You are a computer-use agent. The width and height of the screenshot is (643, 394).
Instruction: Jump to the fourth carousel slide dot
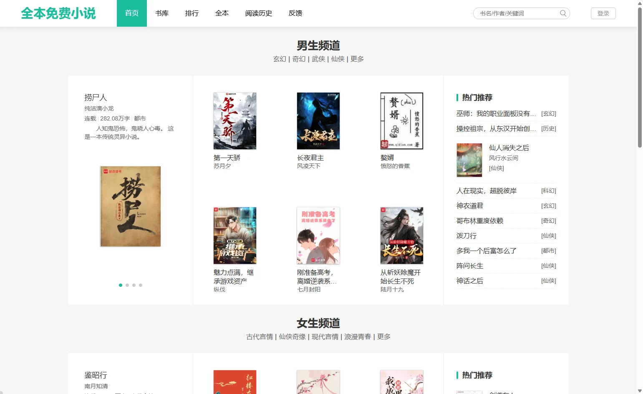tap(141, 285)
